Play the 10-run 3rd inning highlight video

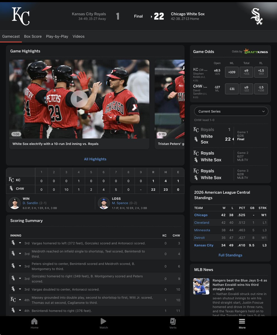pyautogui.click(x=79, y=99)
